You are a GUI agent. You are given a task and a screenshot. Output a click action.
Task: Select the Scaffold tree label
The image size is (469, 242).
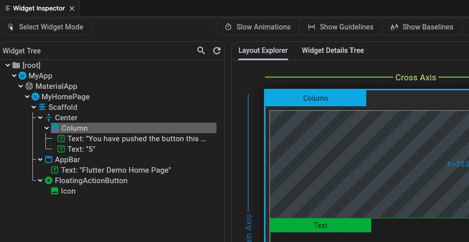point(63,107)
